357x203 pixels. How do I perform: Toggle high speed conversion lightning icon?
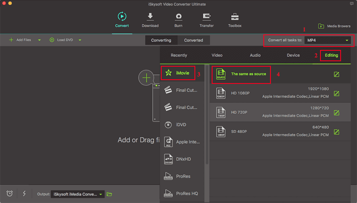coord(24,193)
